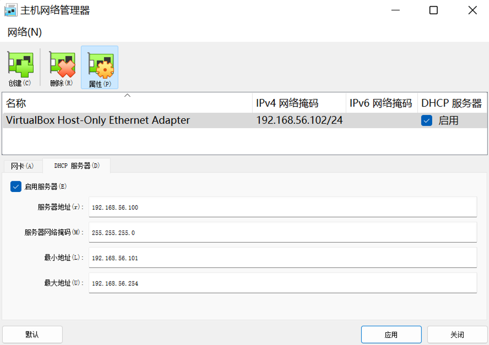Click the 应用 apply button
The width and height of the screenshot is (489, 345).
[x=391, y=335]
